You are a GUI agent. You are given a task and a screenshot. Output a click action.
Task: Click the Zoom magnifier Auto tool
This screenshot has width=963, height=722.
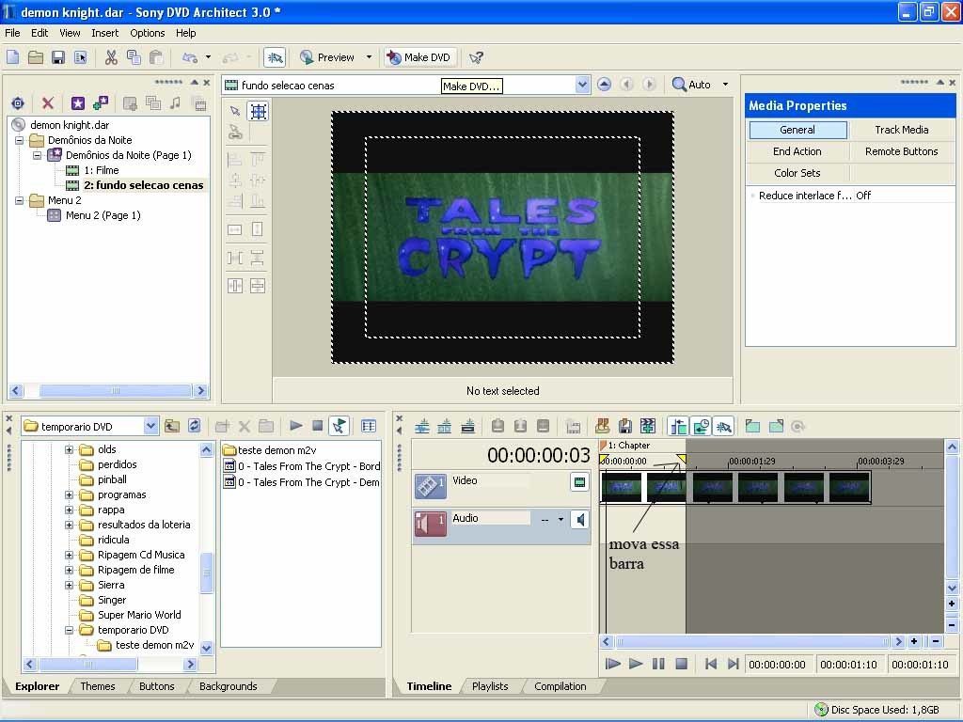pos(692,85)
